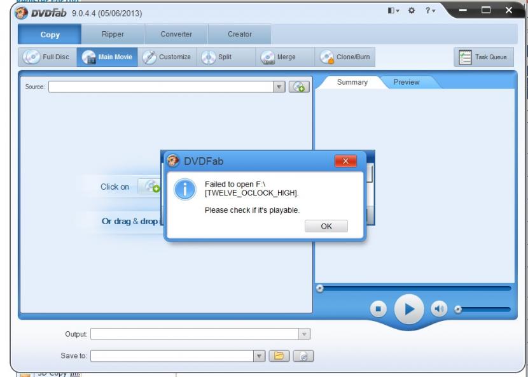The image size is (528, 377).
Task: Show the Summary tab
Action: [x=352, y=82]
